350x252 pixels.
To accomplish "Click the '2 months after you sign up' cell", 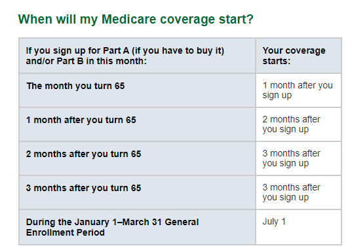I will click(x=299, y=124).
